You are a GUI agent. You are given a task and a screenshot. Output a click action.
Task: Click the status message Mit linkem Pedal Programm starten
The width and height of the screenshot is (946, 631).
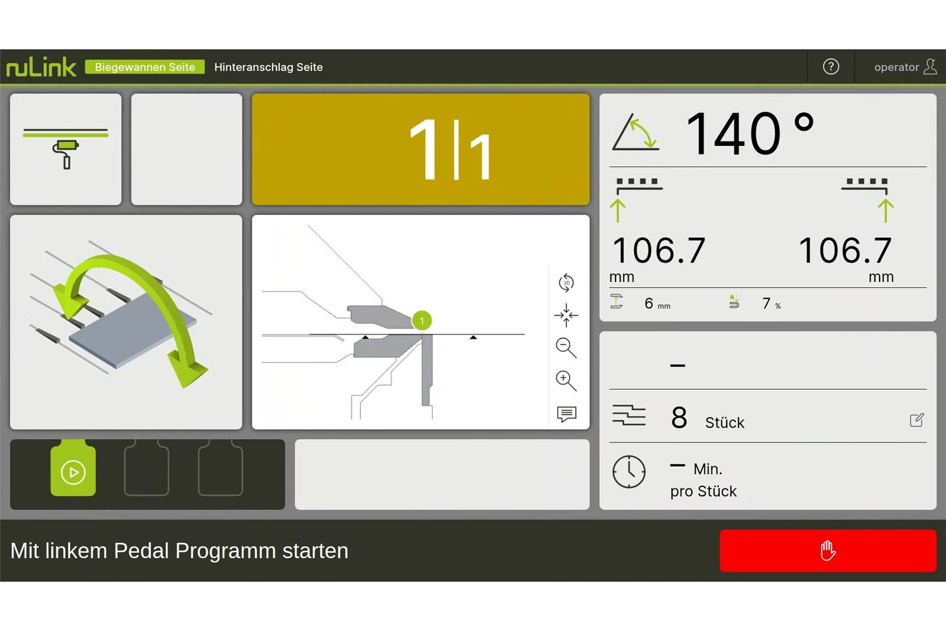(x=179, y=551)
